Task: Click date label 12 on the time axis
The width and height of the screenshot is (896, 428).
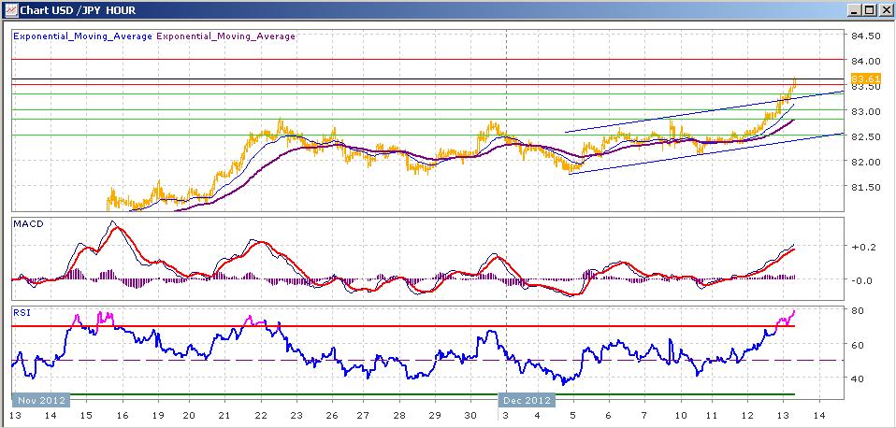Action: [x=749, y=416]
